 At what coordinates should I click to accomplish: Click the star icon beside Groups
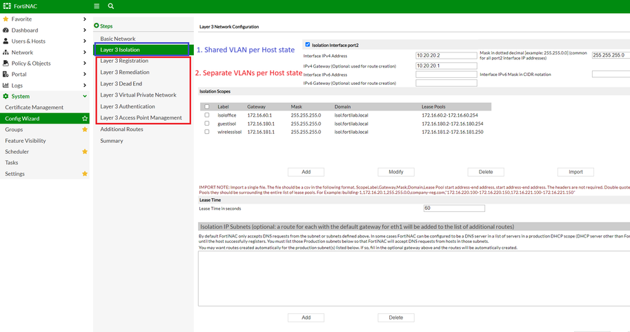click(x=85, y=130)
